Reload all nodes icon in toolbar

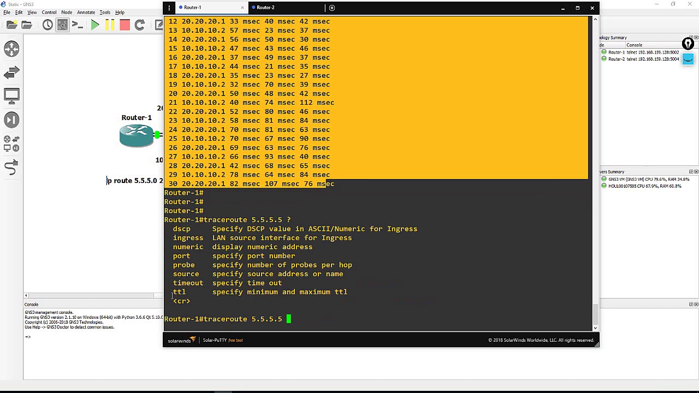[139, 25]
